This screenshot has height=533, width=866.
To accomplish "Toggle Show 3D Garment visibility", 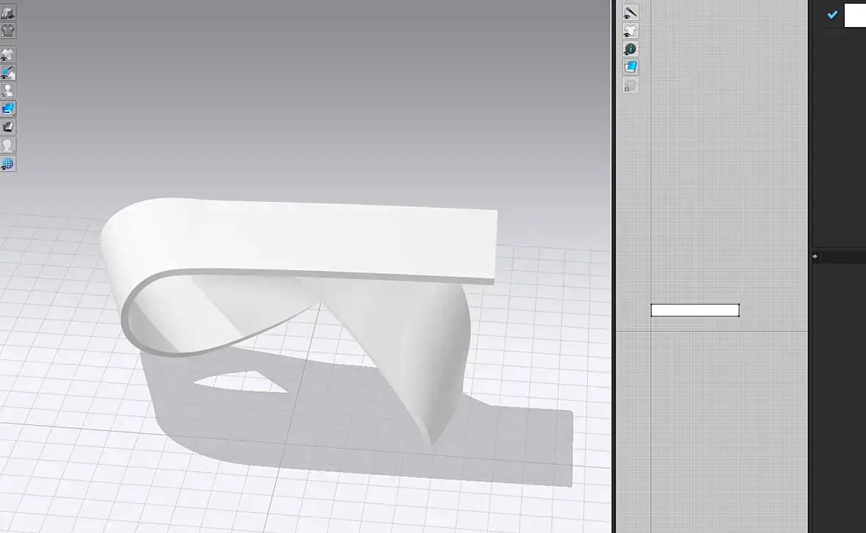I will pos(8,54).
